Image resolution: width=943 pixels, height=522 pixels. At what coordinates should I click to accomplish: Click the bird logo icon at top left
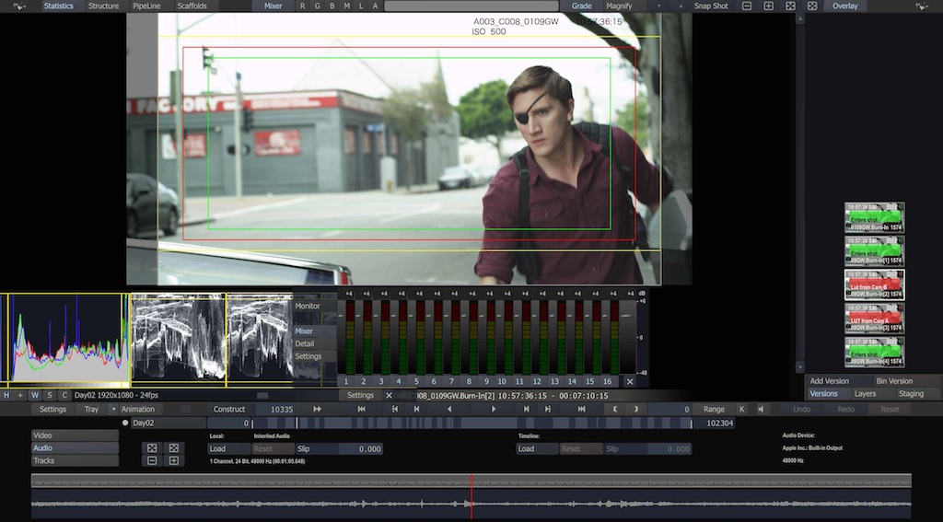click(x=18, y=6)
